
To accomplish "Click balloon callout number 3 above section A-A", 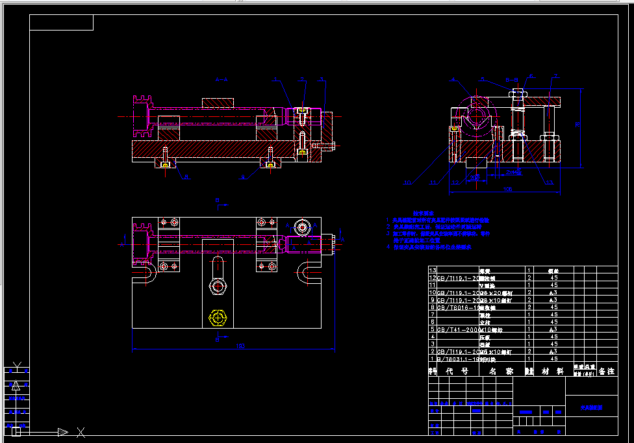I will tap(322, 80).
